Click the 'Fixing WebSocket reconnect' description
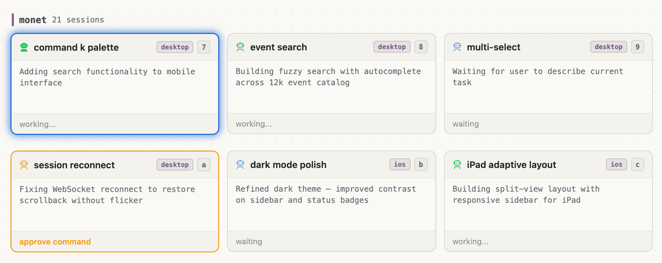The image size is (662, 263). tap(107, 195)
